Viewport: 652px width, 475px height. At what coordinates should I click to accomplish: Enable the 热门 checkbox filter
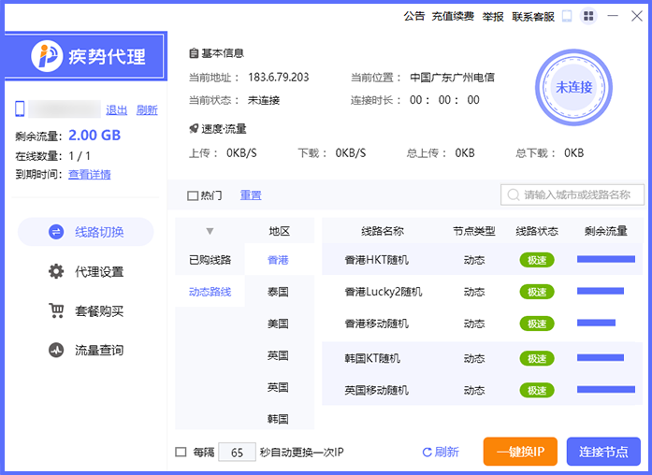193,195
